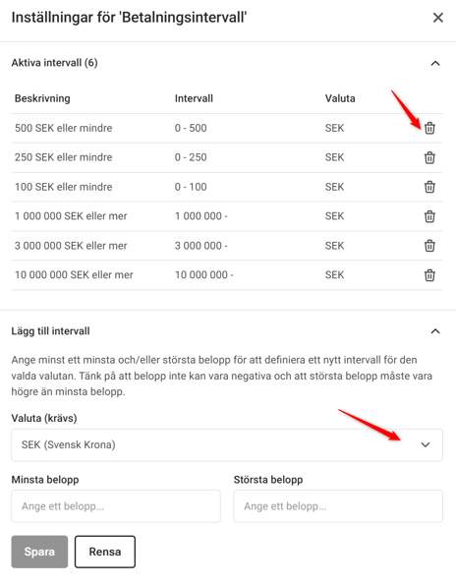Image resolution: width=456 pixels, height=586 pixels.
Task: Select the '10 000 000 -' interval cell
Action: (x=204, y=274)
